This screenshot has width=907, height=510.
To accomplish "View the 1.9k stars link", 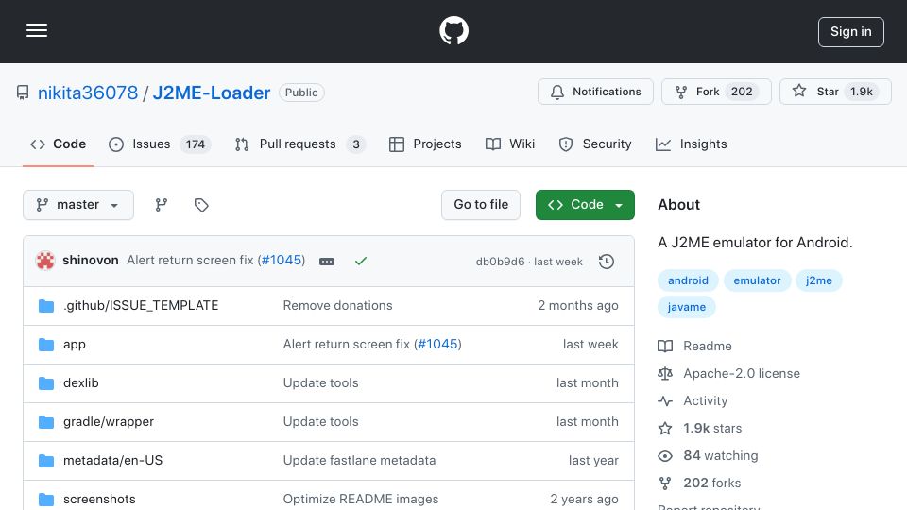I will [700, 429].
